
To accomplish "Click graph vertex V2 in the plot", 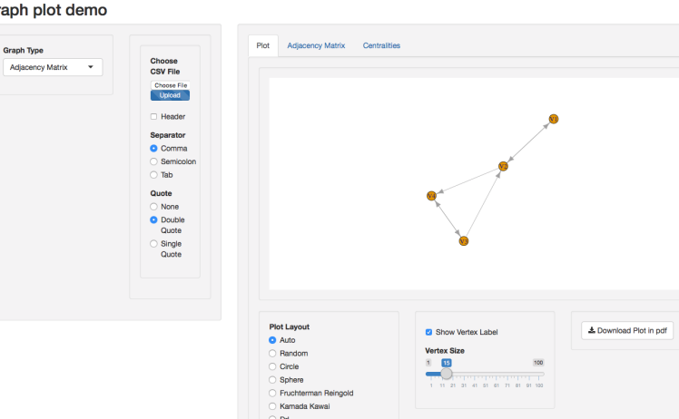I will point(502,166).
